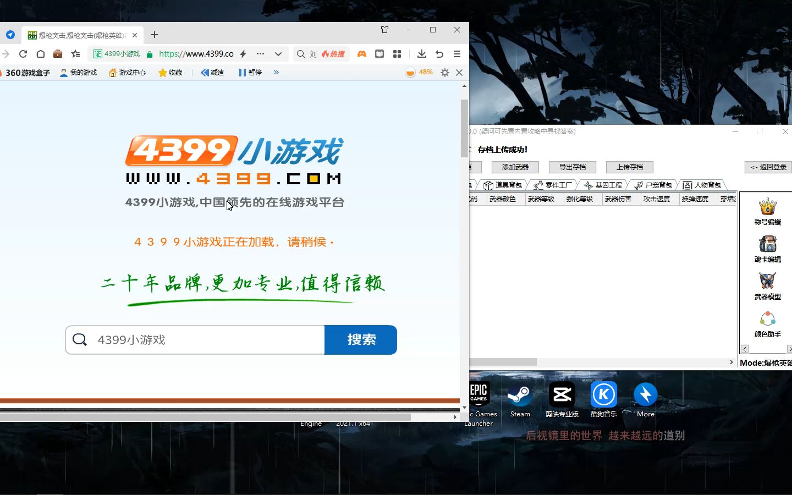Click the 4399小游戏 logo image

[234, 159]
